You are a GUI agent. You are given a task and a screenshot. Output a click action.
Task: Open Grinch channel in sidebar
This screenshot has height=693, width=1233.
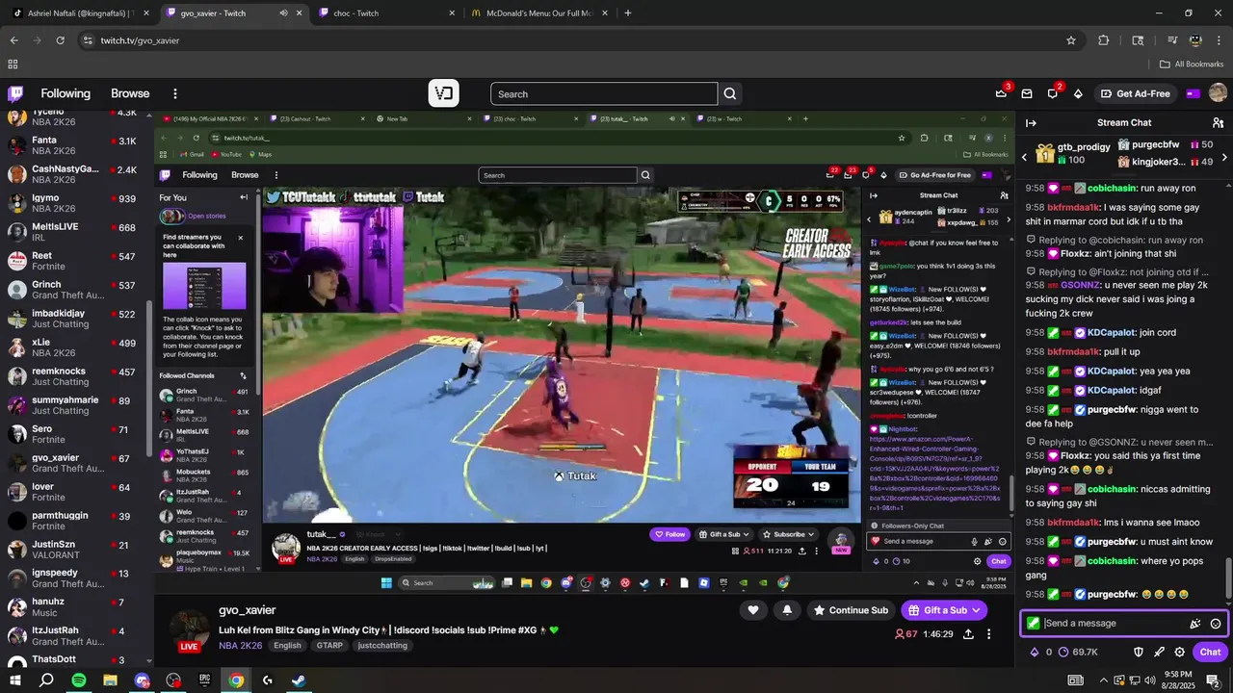(74, 290)
